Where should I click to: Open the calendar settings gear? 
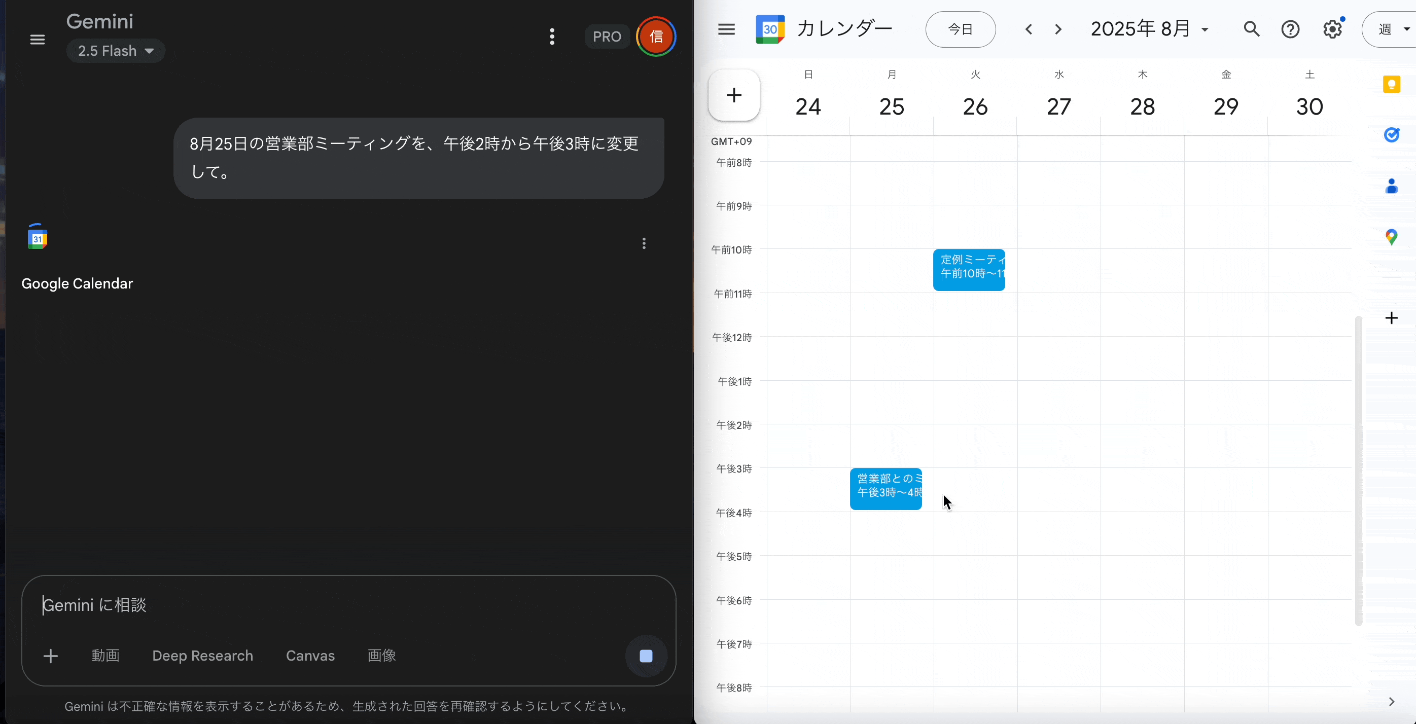click(x=1332, y=29)
